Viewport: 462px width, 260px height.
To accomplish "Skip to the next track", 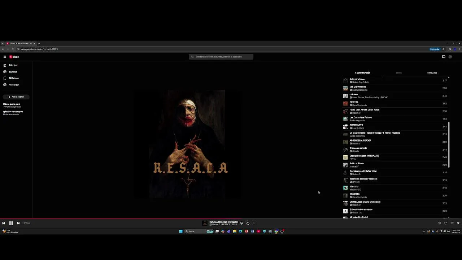I will click(x=18, y=223).
